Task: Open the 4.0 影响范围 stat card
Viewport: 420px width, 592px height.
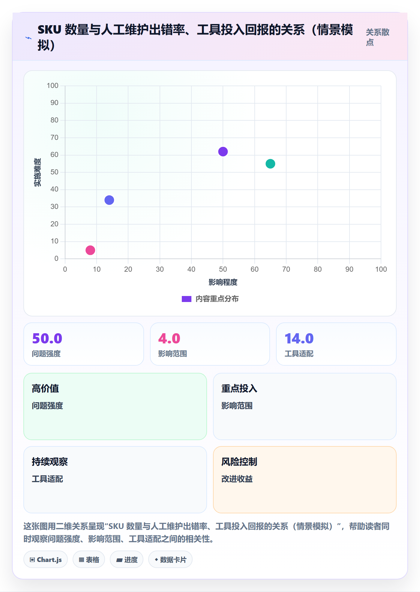Action: coord(210,344)
